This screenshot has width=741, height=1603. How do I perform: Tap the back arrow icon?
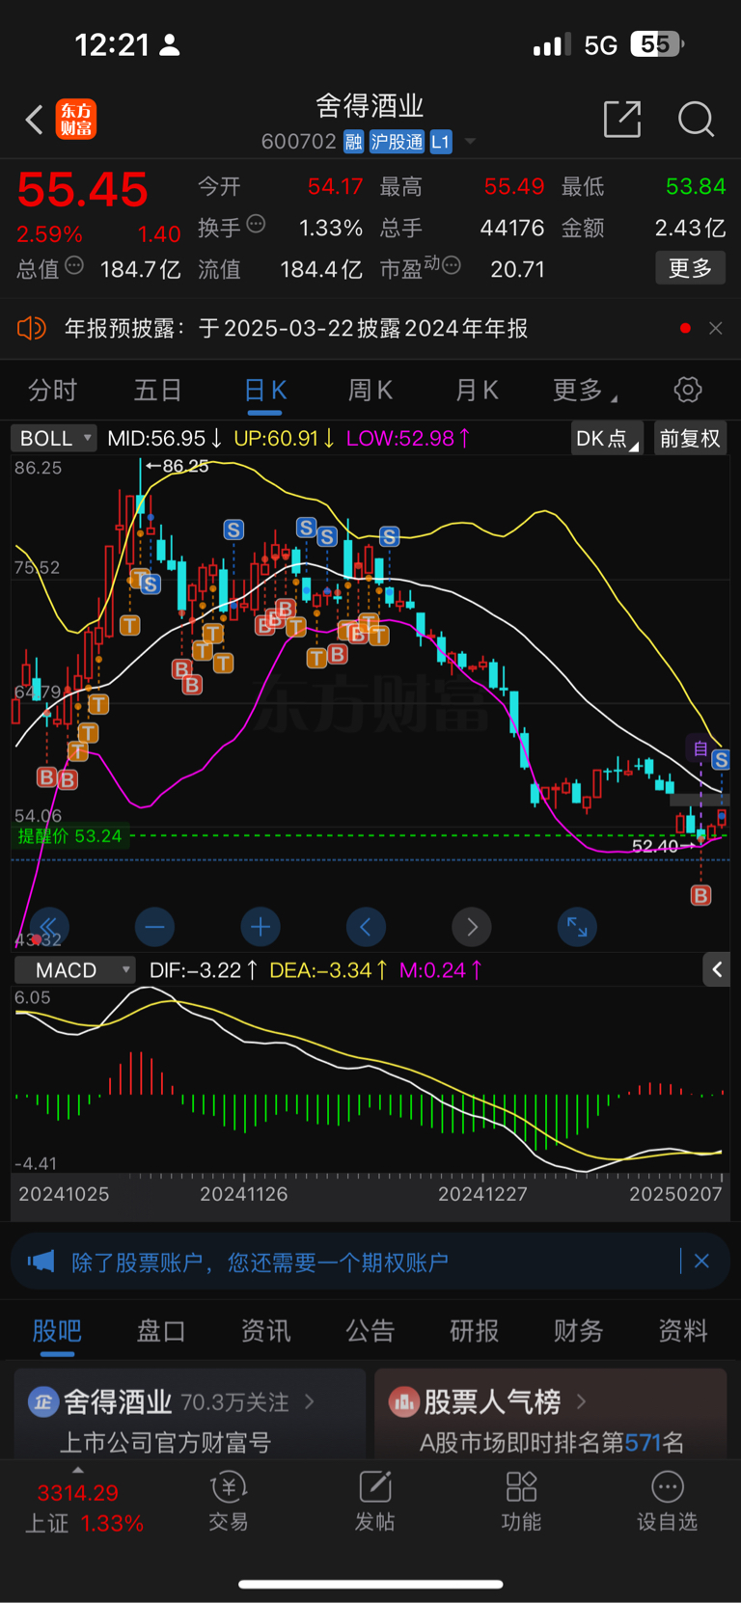[35, 120]
